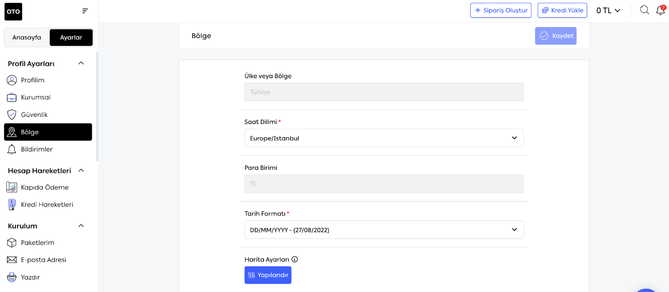
Task: Click the E-posta Adresi envelope icon
Action: coord(12,260)
